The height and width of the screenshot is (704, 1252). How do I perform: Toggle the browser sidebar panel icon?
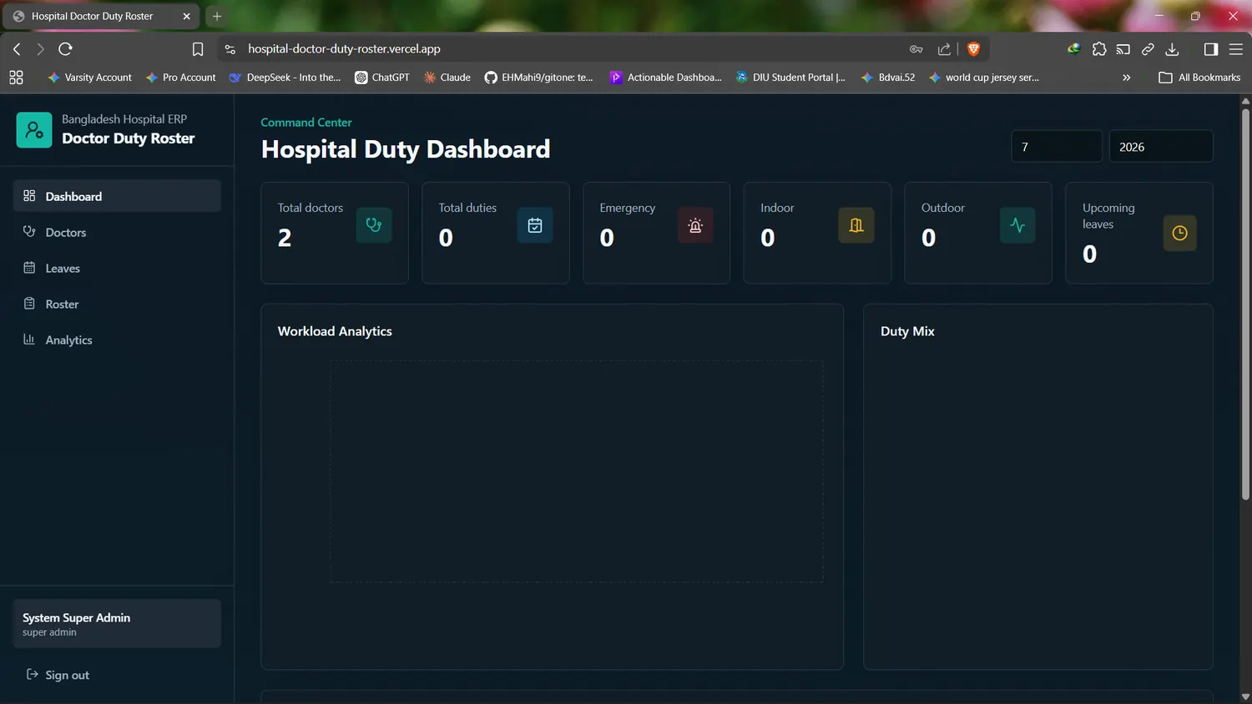point(1211,49)
